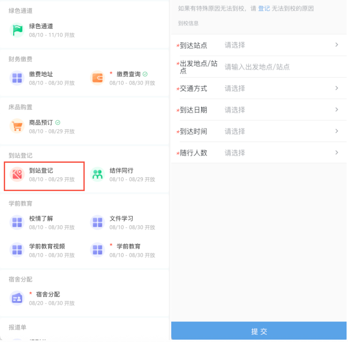
Task: Click the green check next to 商品预订
Action: (58, 123)
